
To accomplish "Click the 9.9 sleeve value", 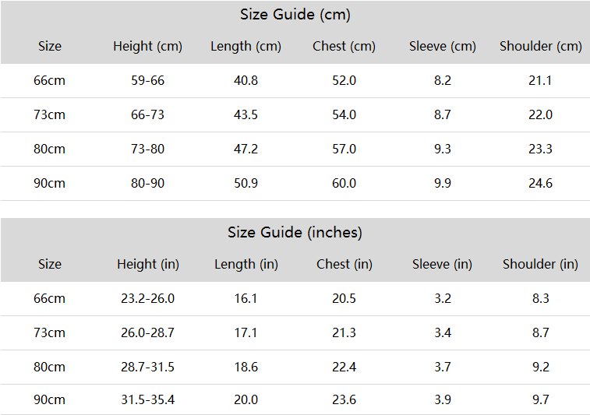I will (x=443, y=183).
